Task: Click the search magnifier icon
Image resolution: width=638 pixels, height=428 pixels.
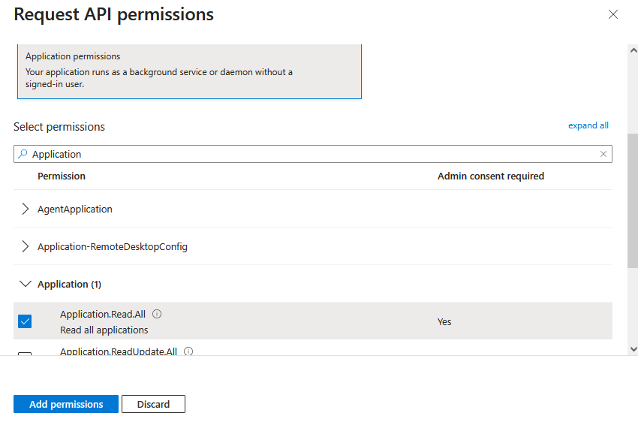Action: (23, 154)
